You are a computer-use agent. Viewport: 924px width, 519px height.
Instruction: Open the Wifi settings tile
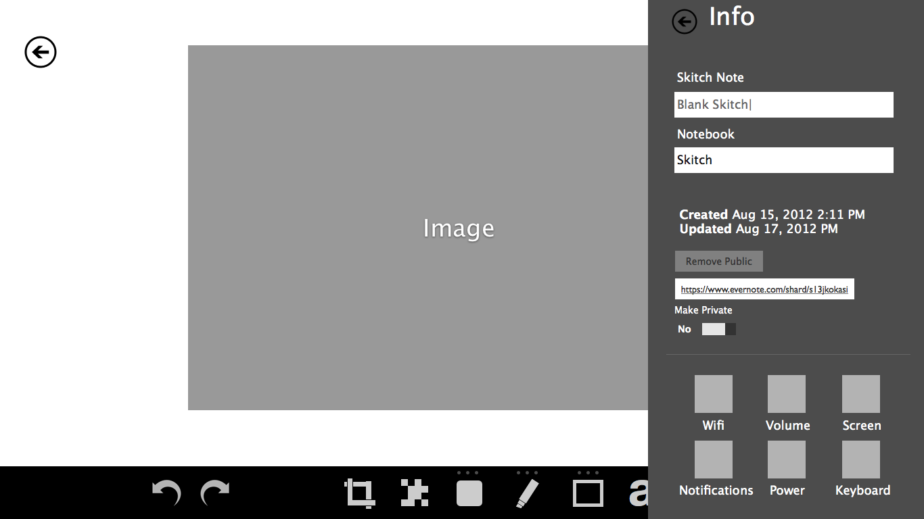(713, 394)
